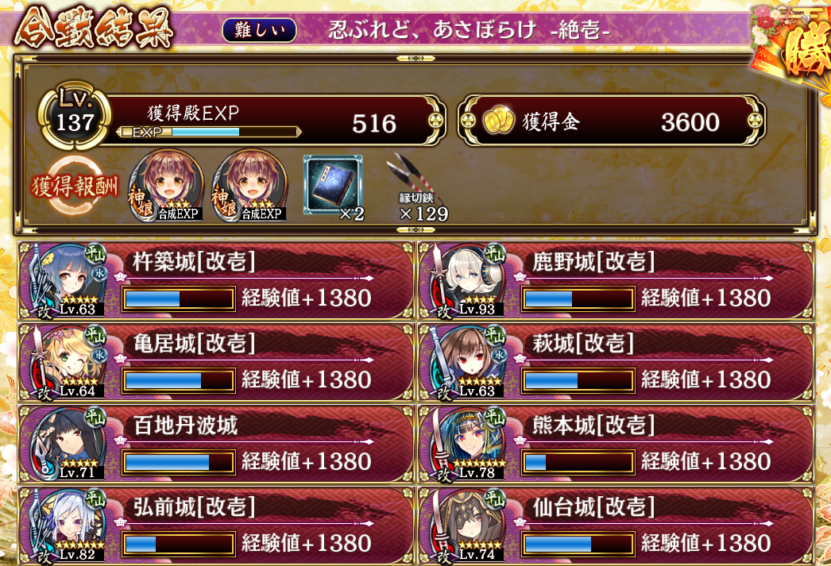Click the 仙台城[改壱] character portrait
This screenshot has width=831, height=566.
coord(467,526)
